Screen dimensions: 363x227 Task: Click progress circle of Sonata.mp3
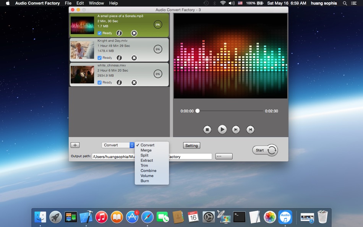pyautogui.click(x=158, y=24)
